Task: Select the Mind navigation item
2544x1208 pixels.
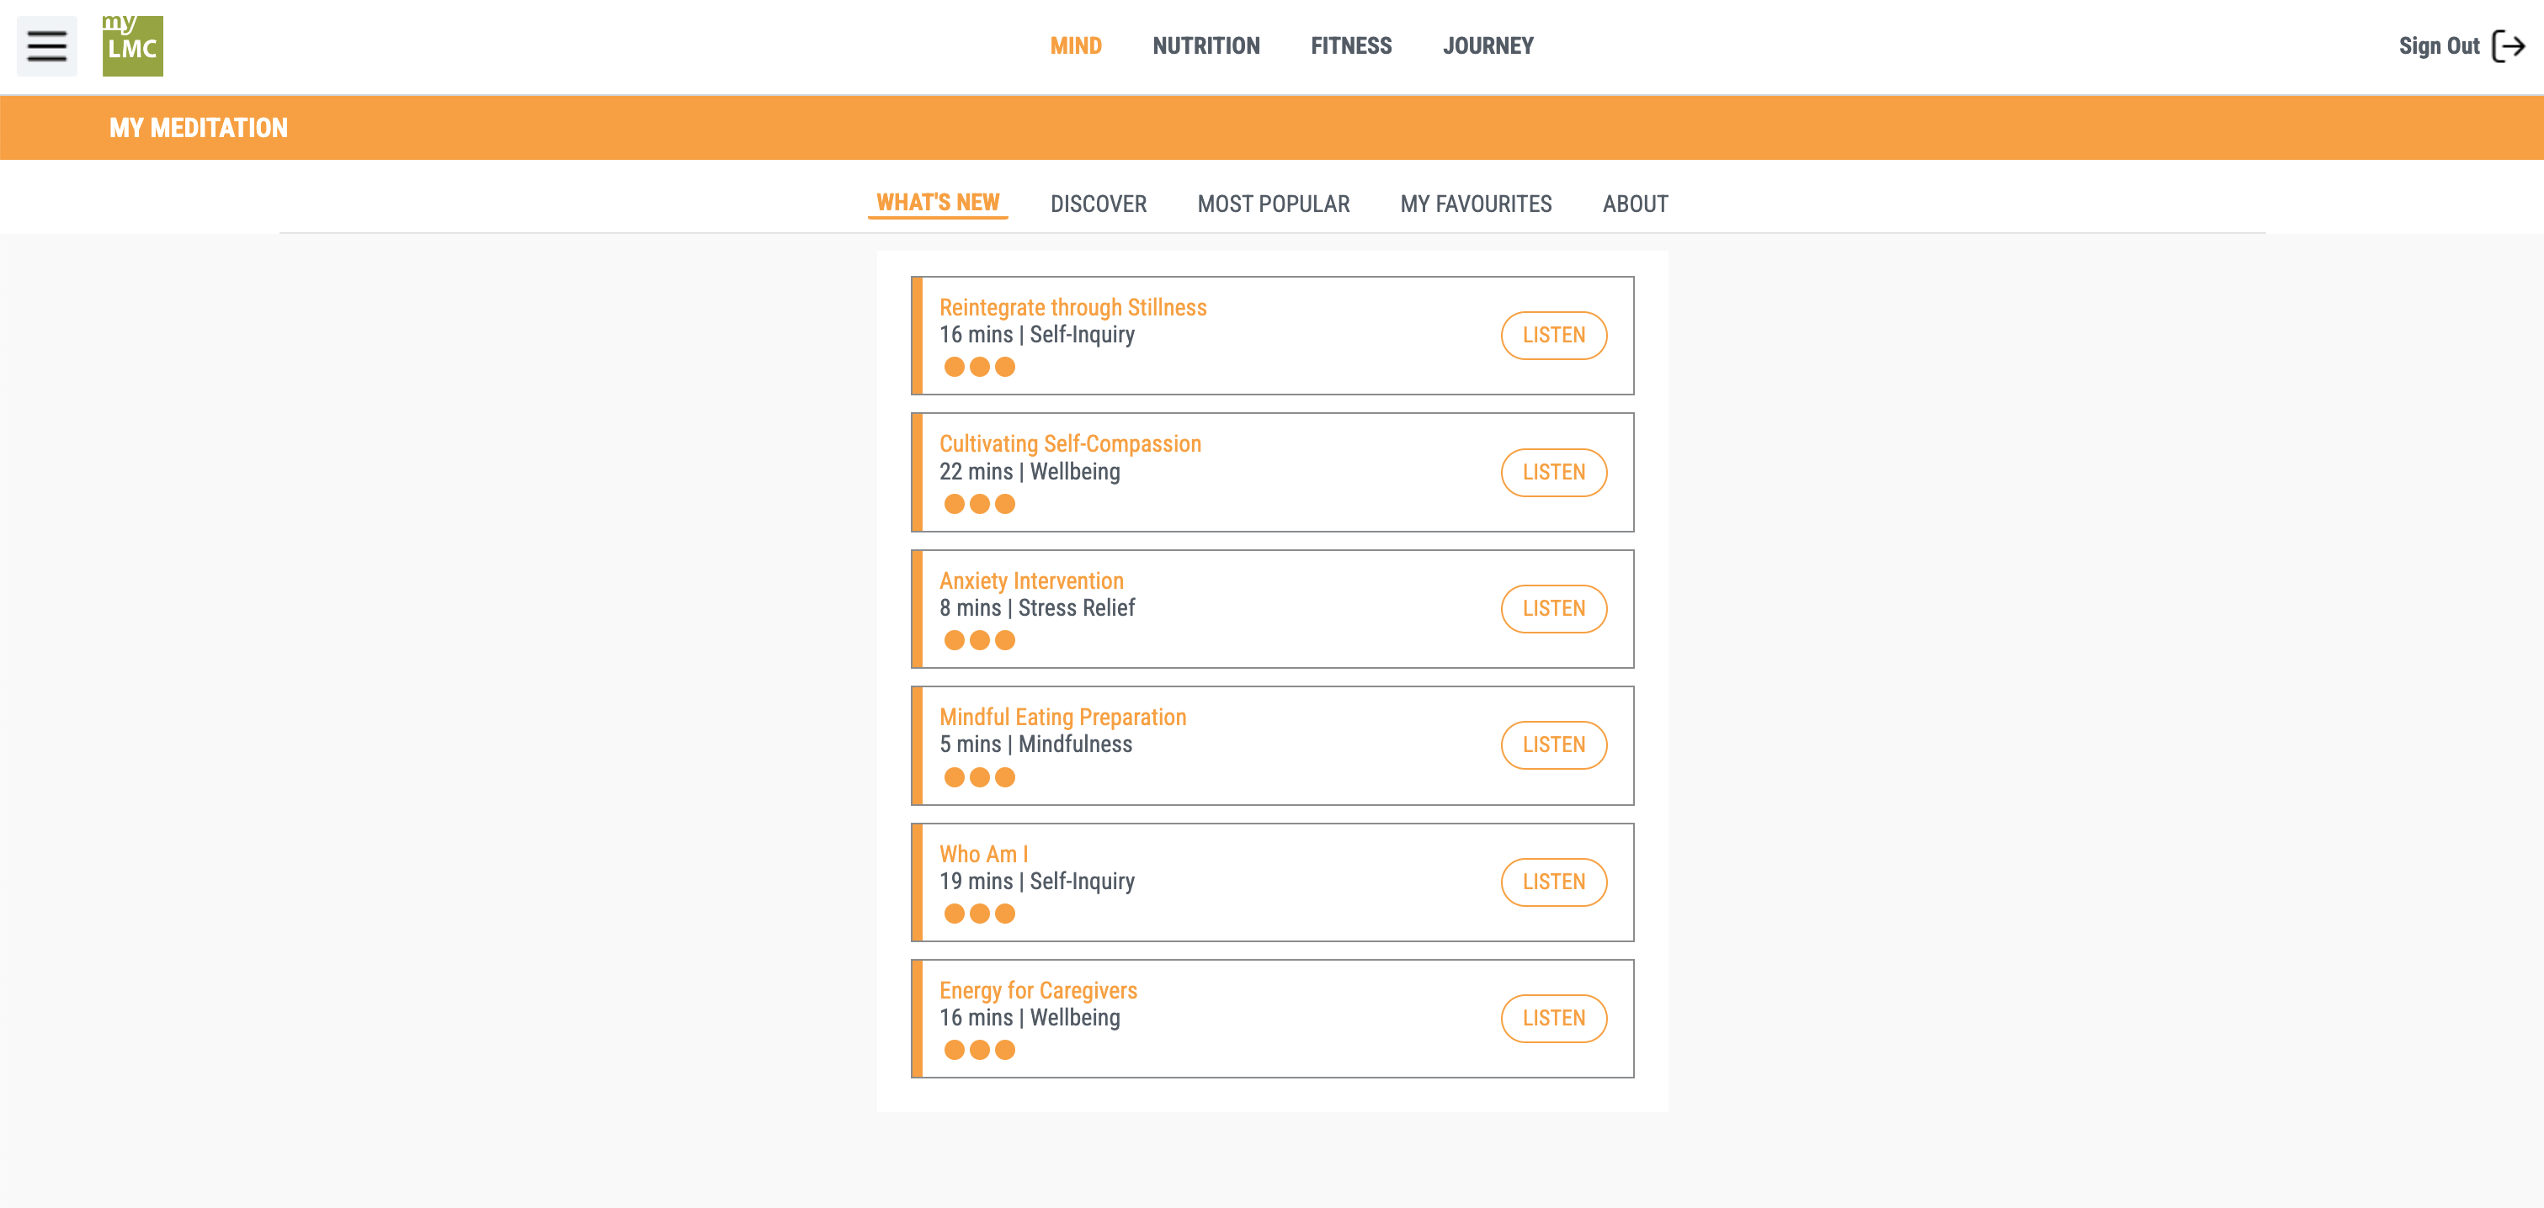Action: [1074, 45]
